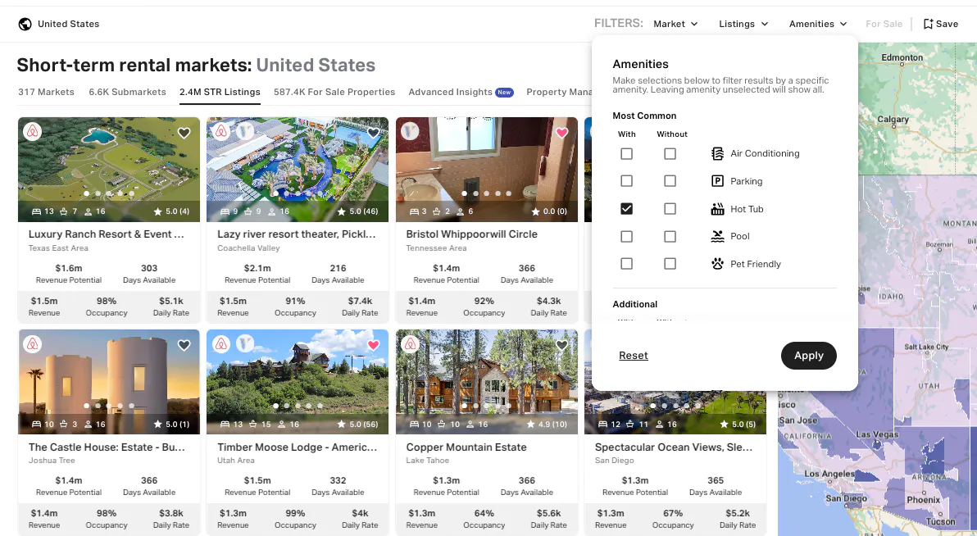Click the Hot Tub amenity icon
Image resolution: width=977 pixels, height=536 pixels.
[717, 209]
